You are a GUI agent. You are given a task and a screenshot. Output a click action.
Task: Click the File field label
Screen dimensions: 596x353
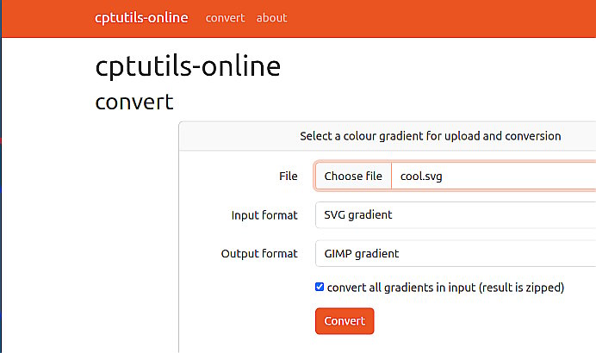288,176
